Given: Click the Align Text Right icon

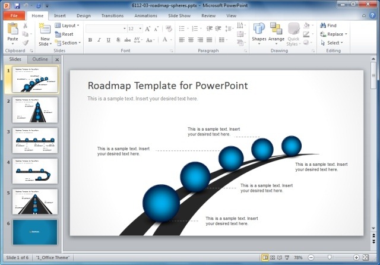Looking at the screenshot, I should [x=200, y=40].
